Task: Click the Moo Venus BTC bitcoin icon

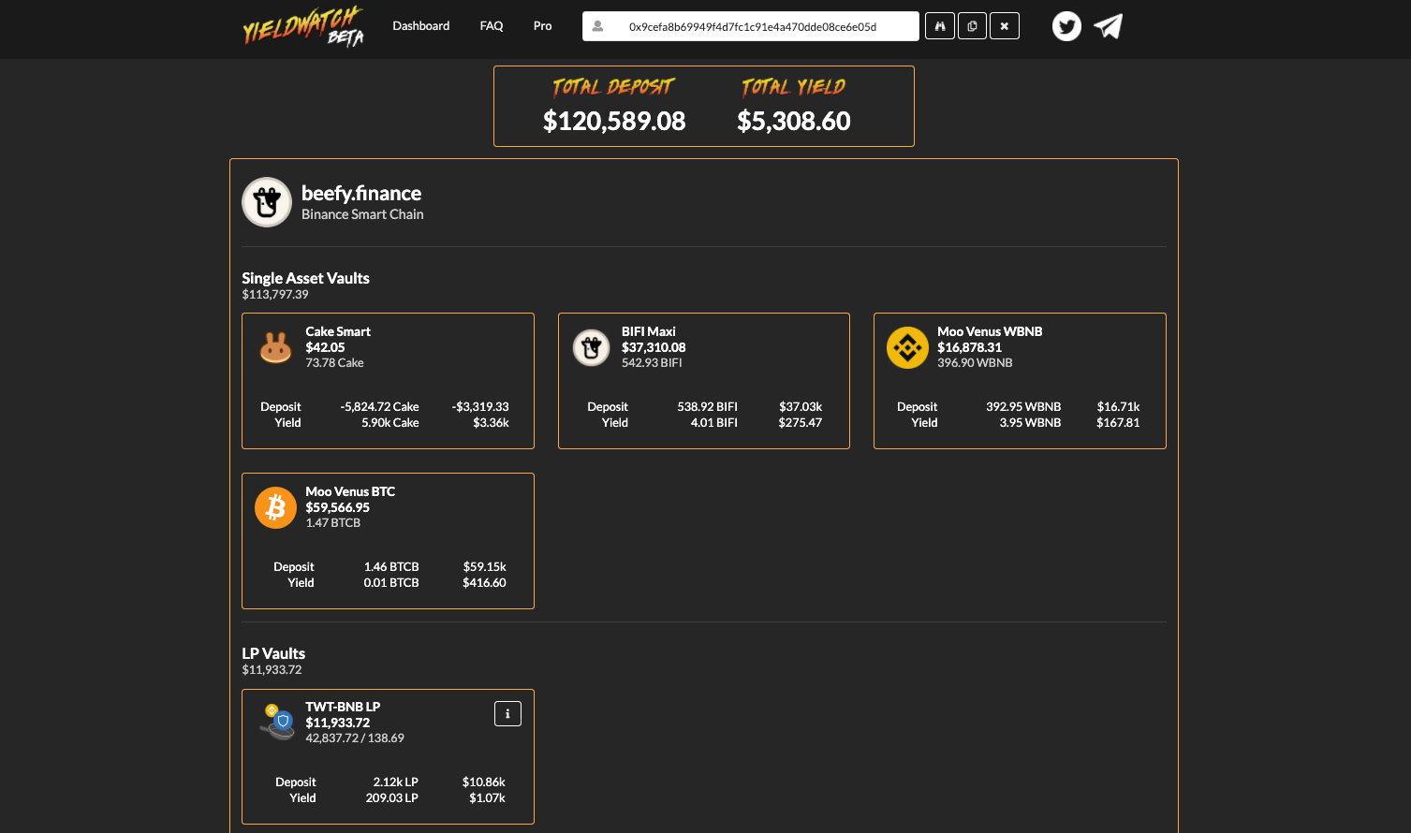Action: (x=275, y=508)
